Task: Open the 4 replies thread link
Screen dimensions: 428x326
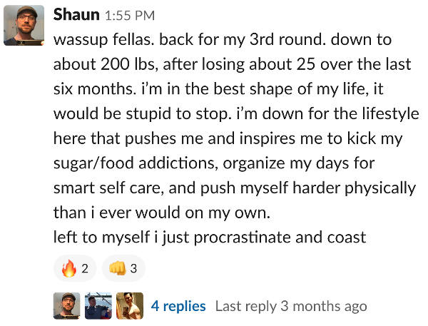Action: coord(178,306)
